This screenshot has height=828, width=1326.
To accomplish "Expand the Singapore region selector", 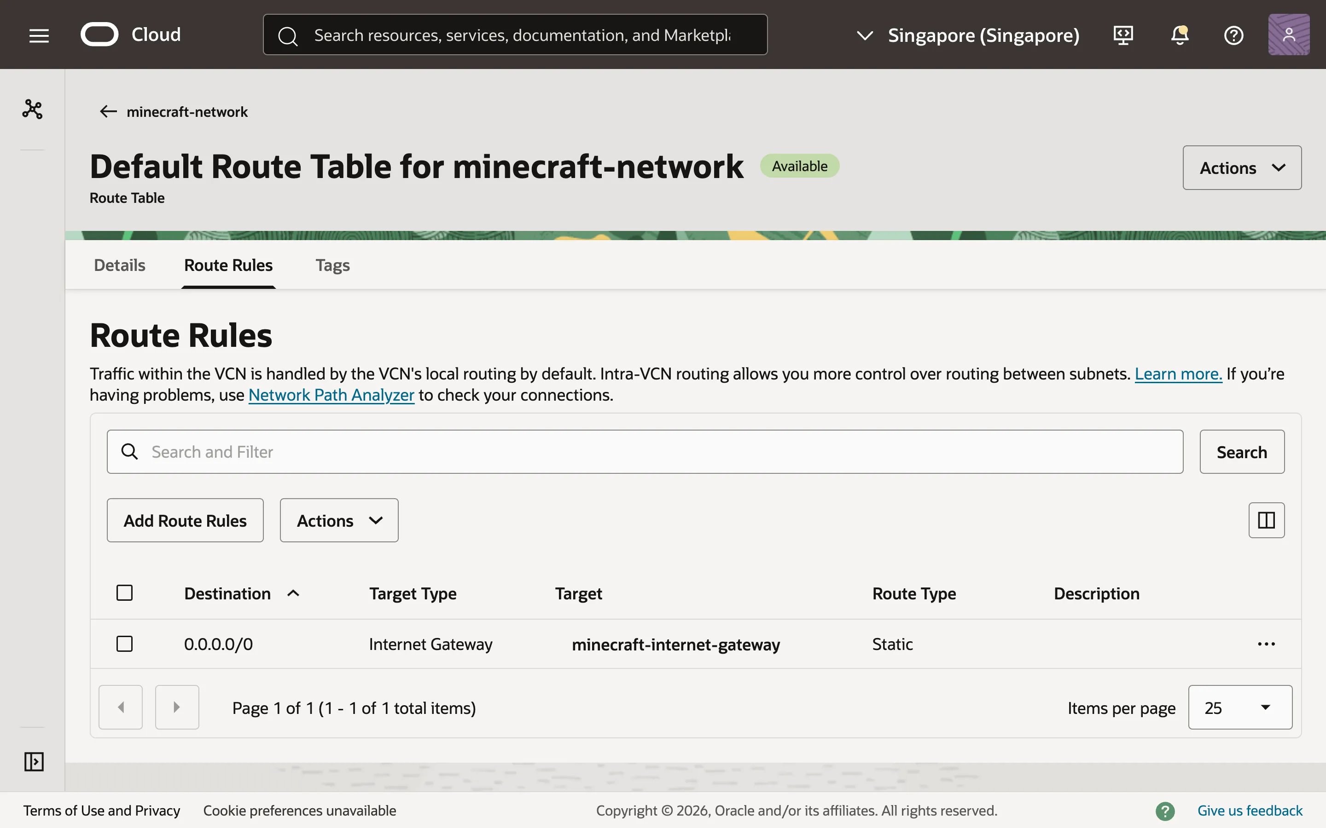I will coord(968,35).
